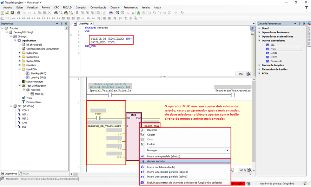311x187 pixels.
Task: Toggle auto-hide pin on Caixa de Ferramentas
Action: (299, 24)
